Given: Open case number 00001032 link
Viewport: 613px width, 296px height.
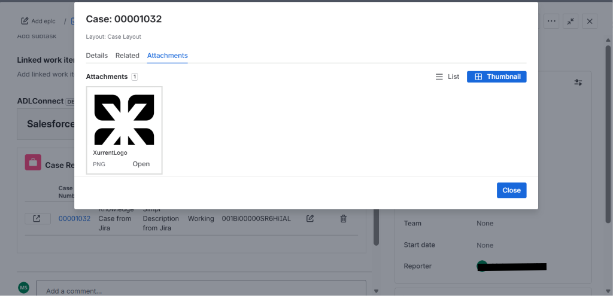Looking at the screenshot, I should [74, 219].
